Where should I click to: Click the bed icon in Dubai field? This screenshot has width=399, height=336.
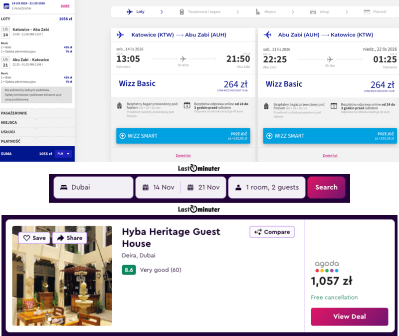pos(64,187)
